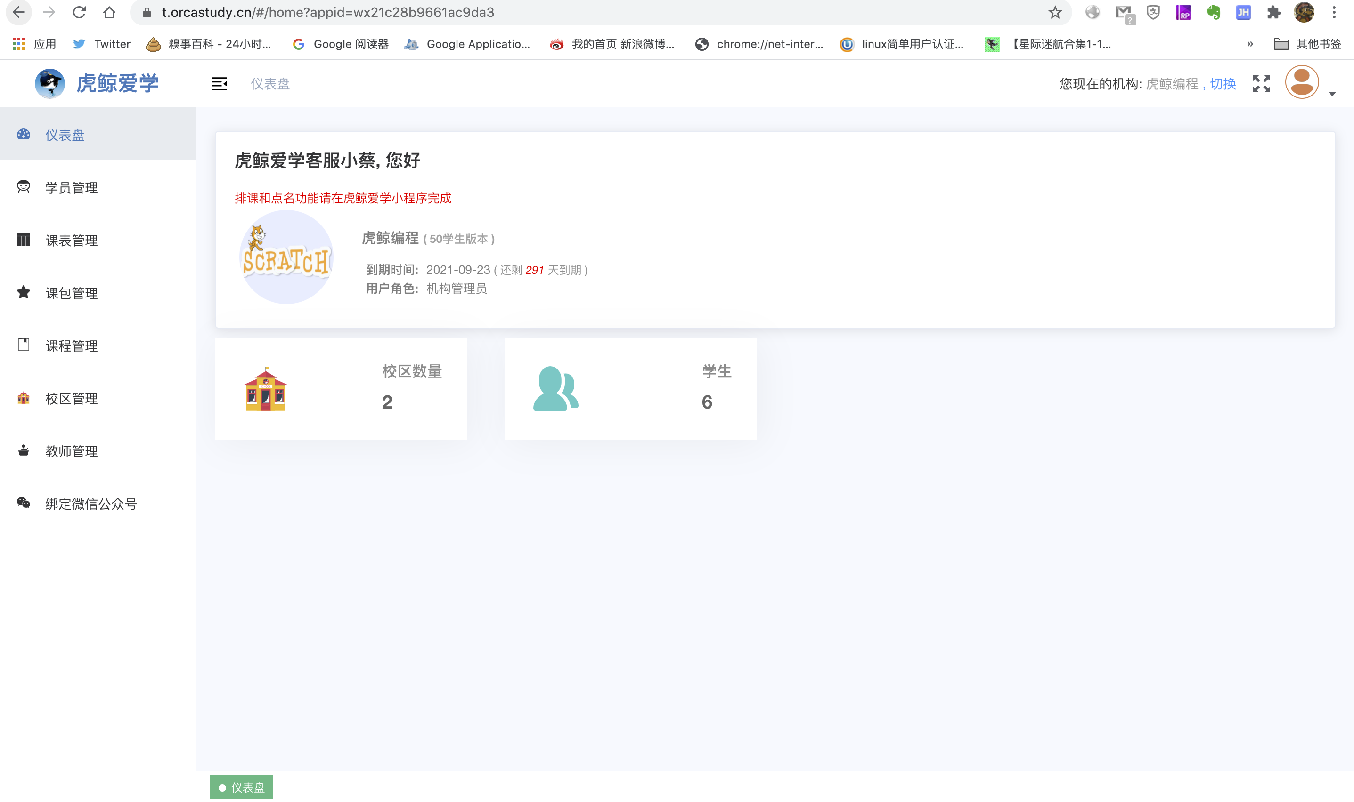Toggle fullscreen with the expand icon
The width and height of the screenshot is (1354, 802).
coord(1261,83)
